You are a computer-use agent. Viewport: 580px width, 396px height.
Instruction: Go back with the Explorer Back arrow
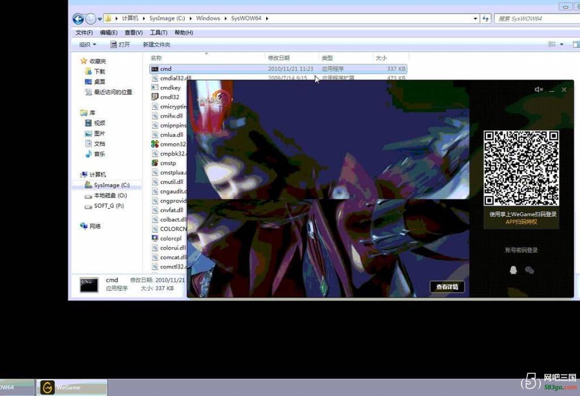[78, 19]
